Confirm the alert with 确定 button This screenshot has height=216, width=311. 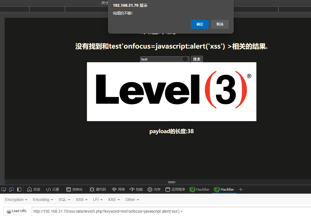coord(200,24)
